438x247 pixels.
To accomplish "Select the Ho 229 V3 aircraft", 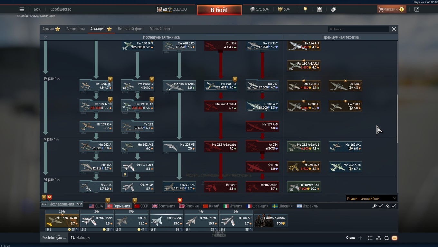I will pos(179,146).
